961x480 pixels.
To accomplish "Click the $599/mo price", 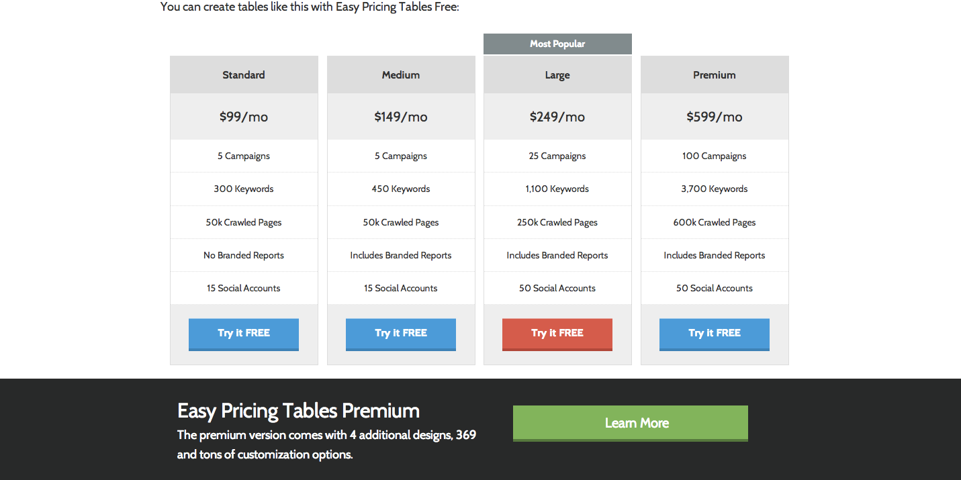I will tap(715, 117).
